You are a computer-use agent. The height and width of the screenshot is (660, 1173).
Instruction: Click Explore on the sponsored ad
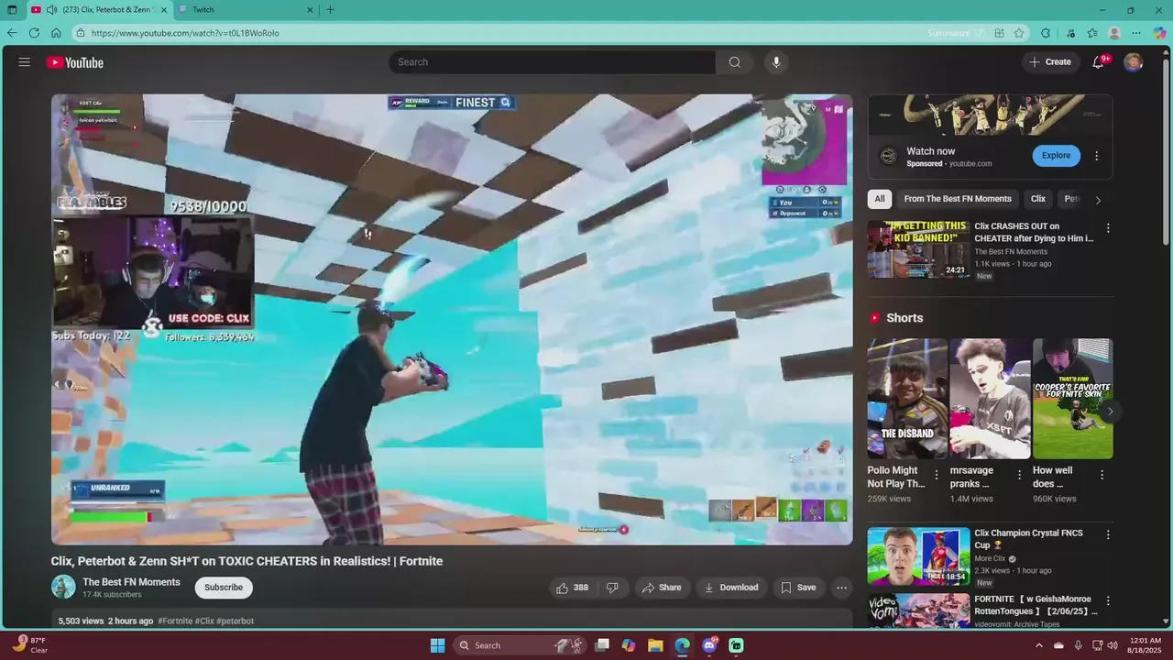point(1056,156)
